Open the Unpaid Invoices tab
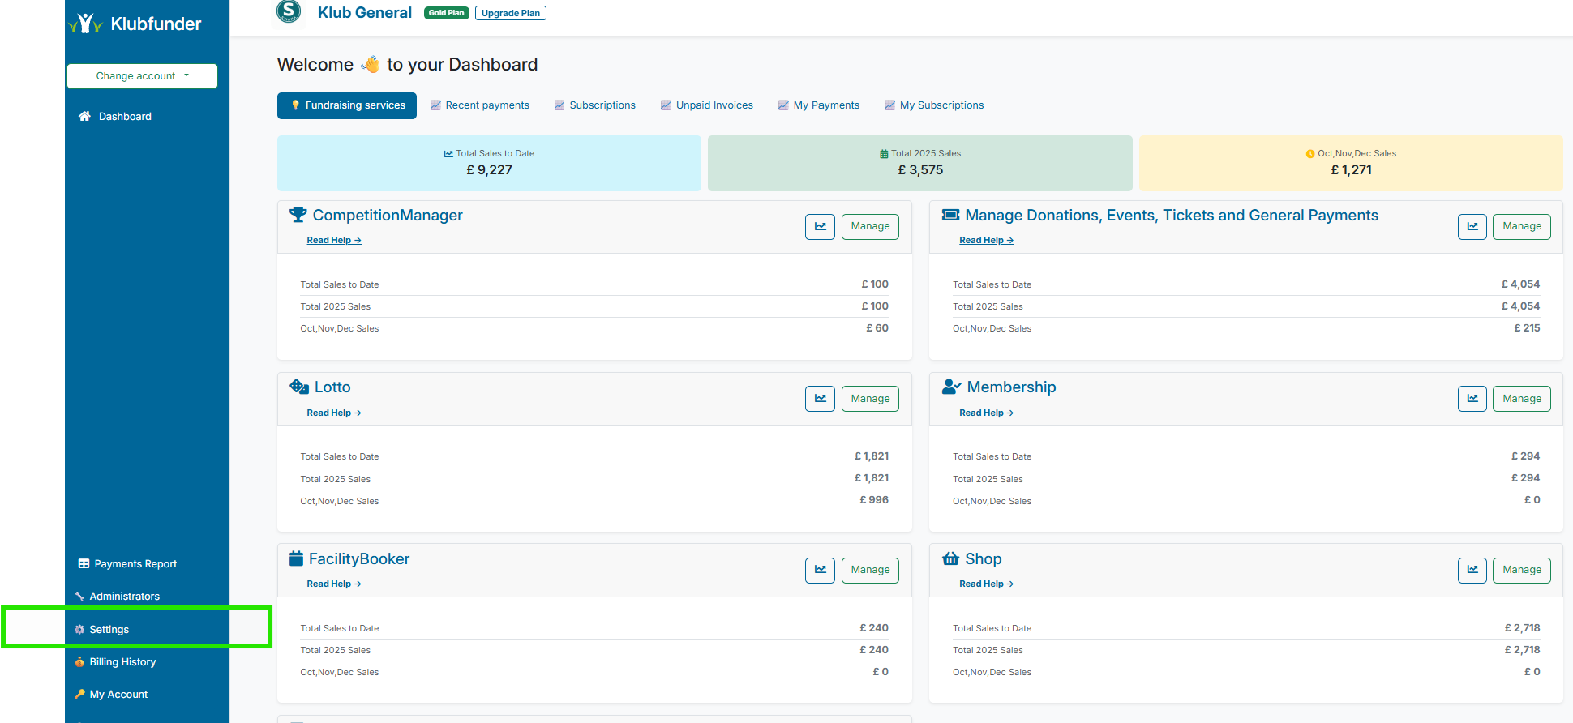The height and width of the screenshot is (723, 1573). click(707, 105)
